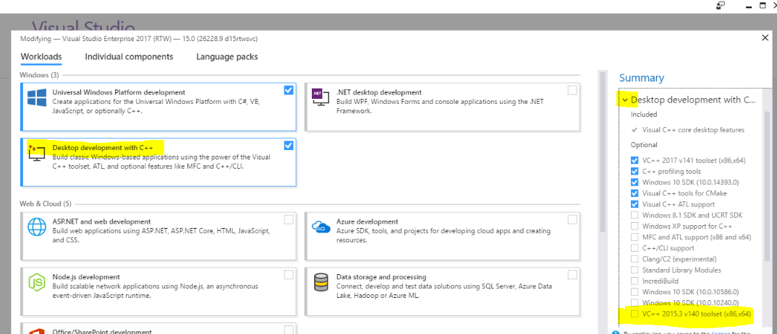The width and height of the screenshot is (777, 334).
Task: Close the Modifying Visual Studio dialog
Action: 765,37
